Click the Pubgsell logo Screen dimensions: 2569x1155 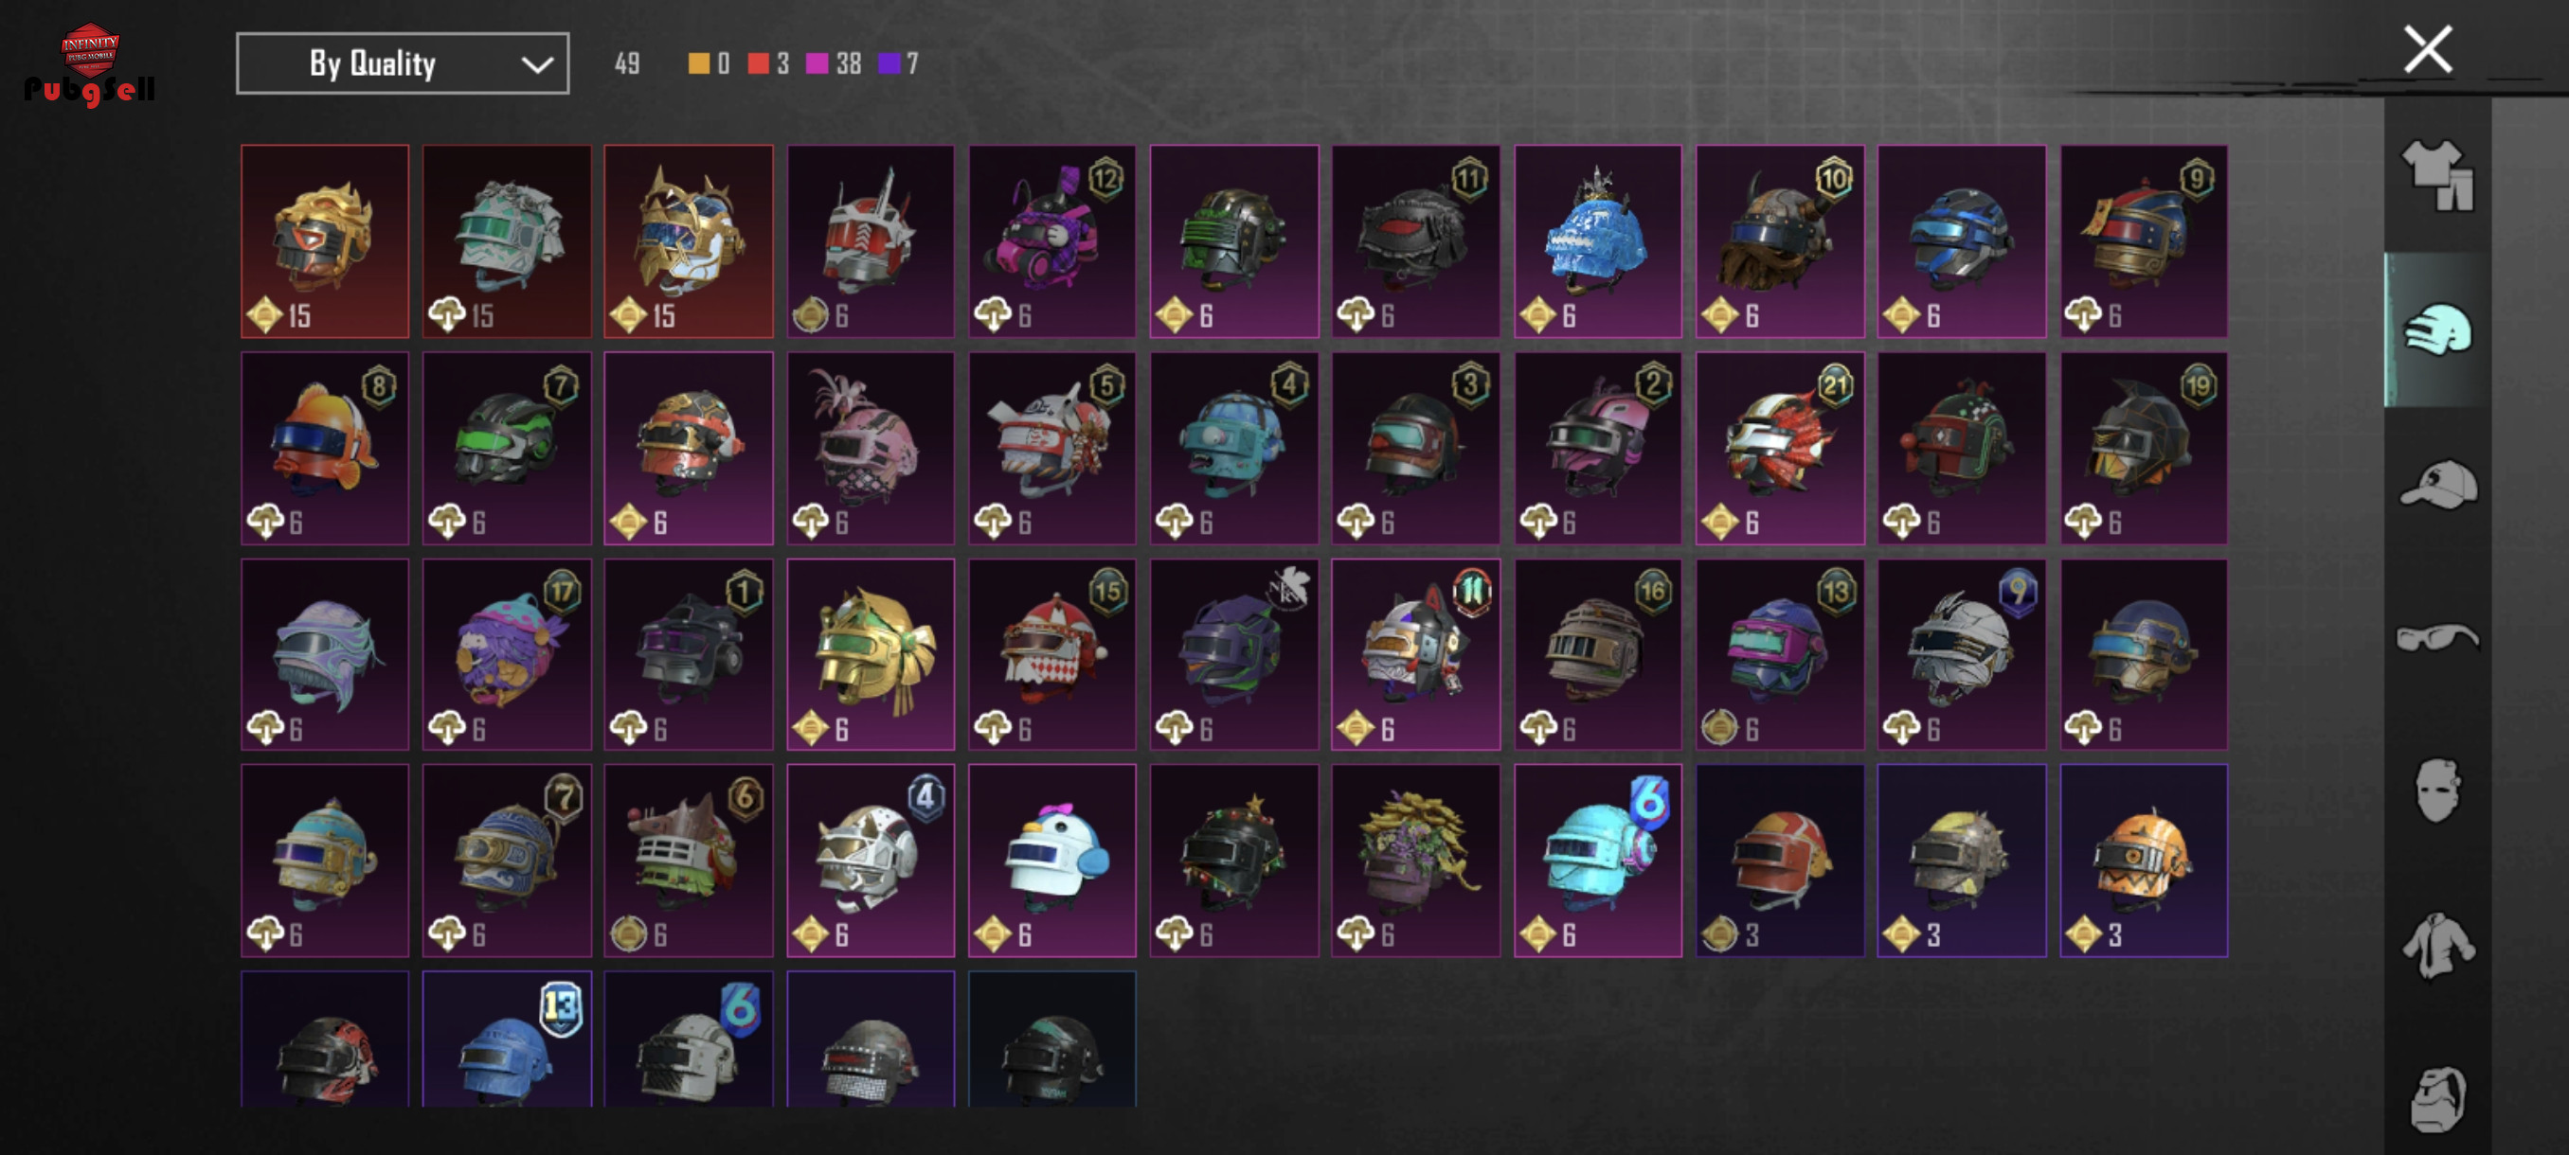90,64
